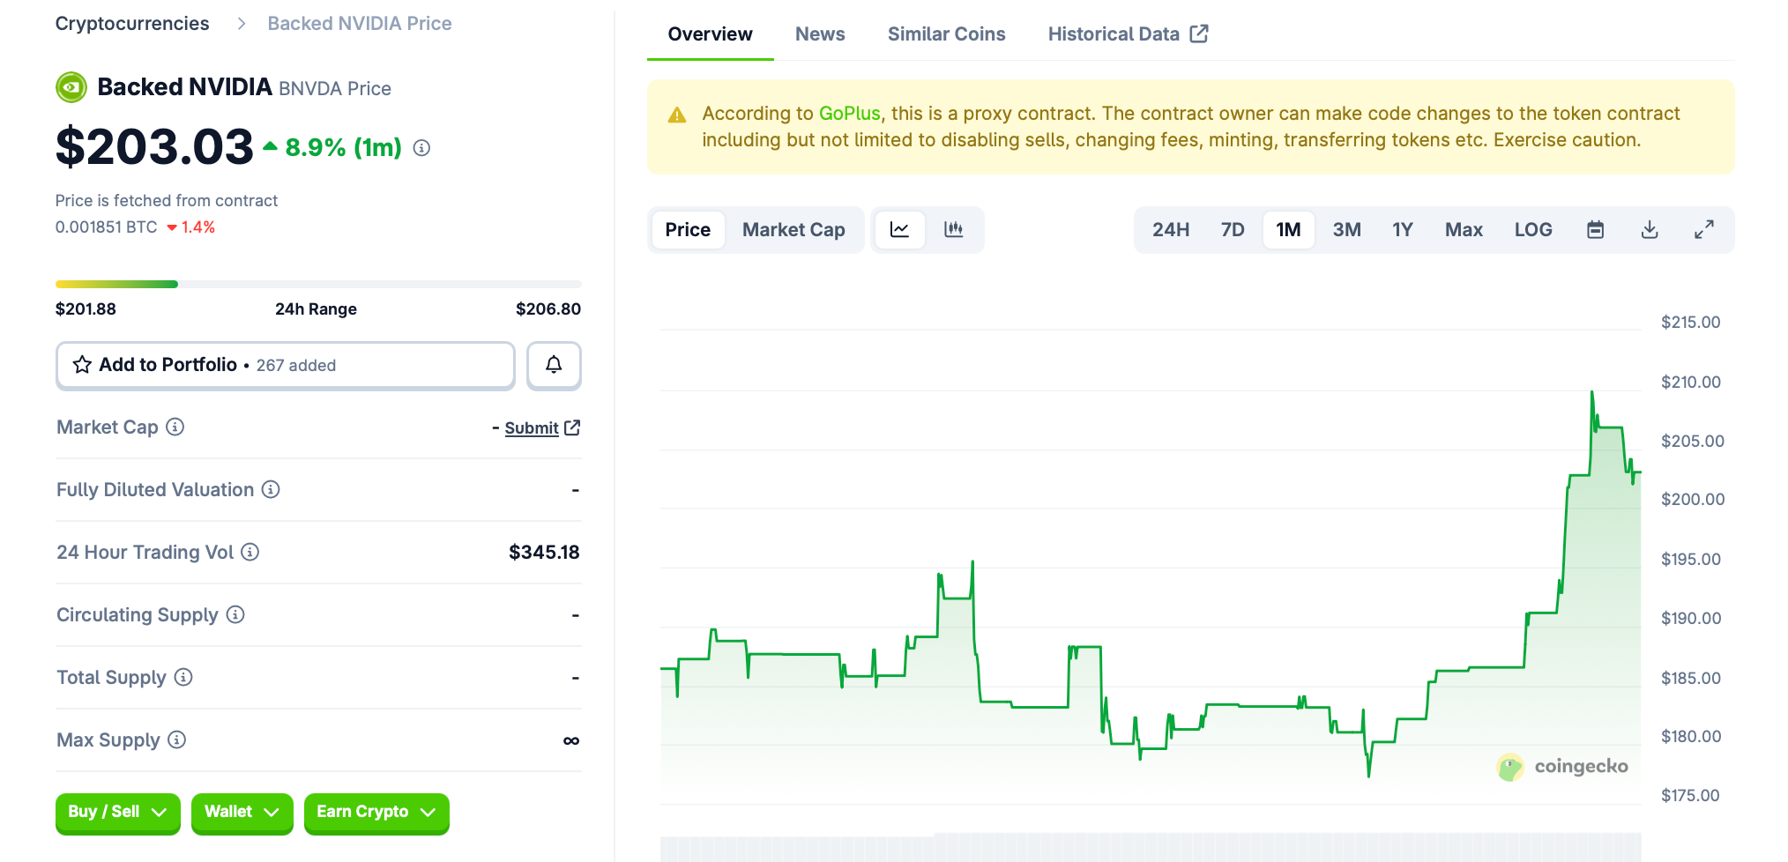Screen dimensions: 1788x862
Task: Open the date range calendar icon
Action: coord(1594,230)
